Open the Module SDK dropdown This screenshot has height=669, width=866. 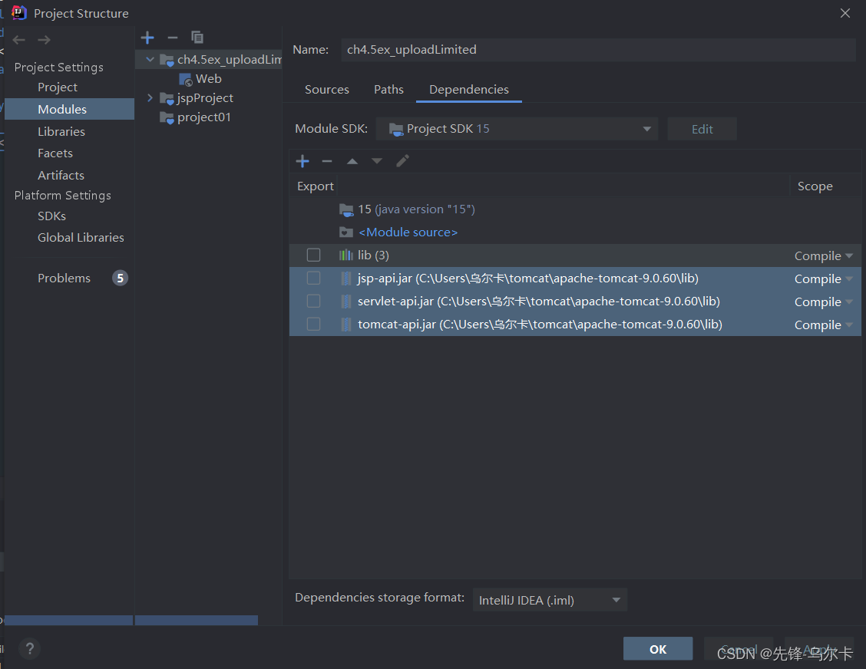[x=646, y=128]
